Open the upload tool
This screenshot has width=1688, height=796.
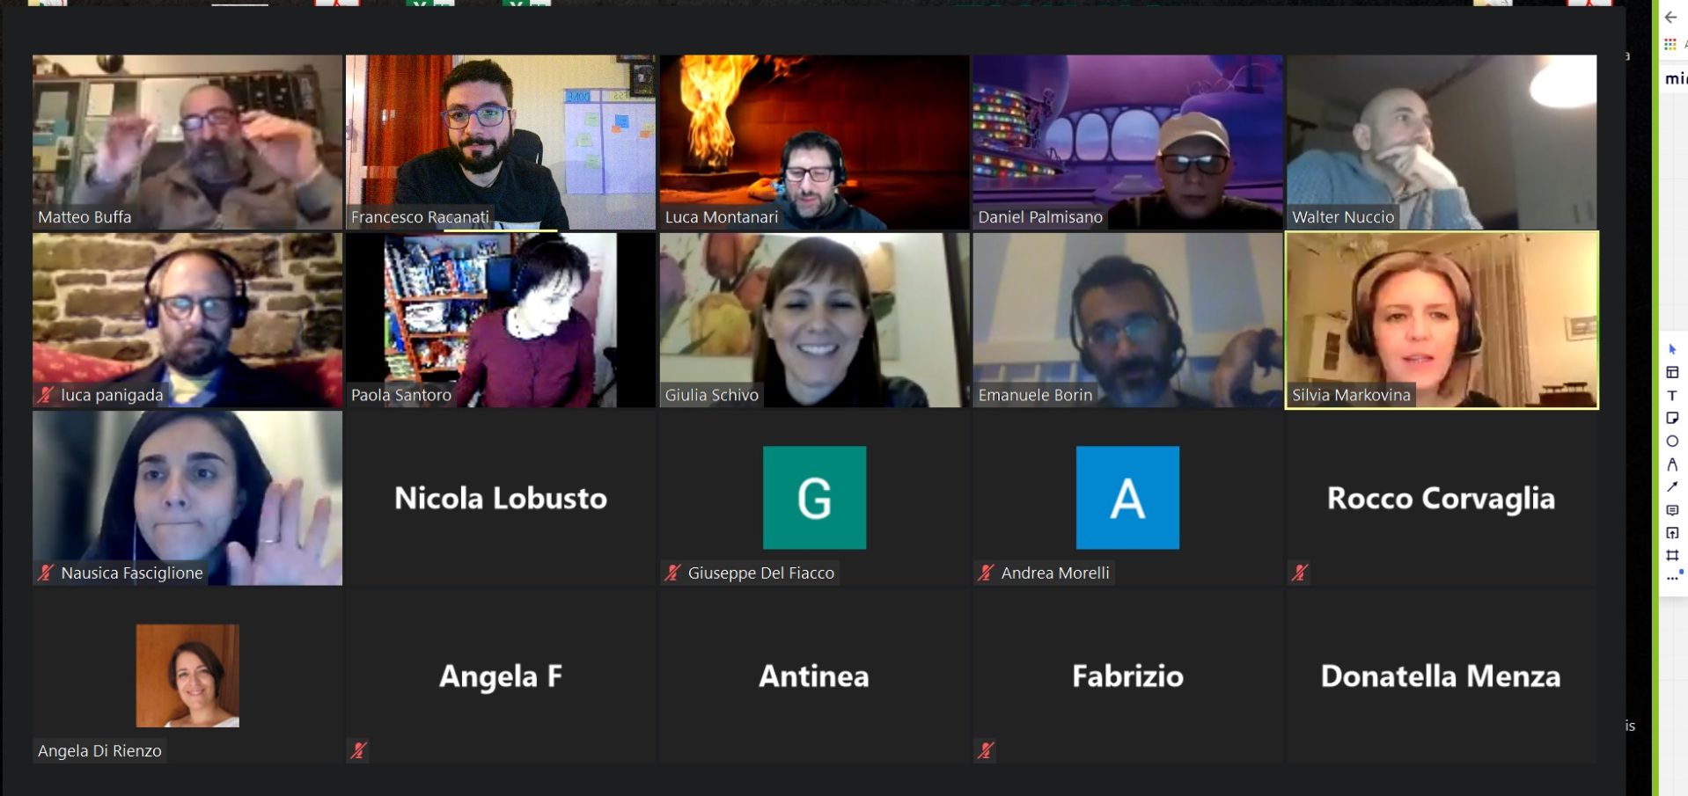1672,532
